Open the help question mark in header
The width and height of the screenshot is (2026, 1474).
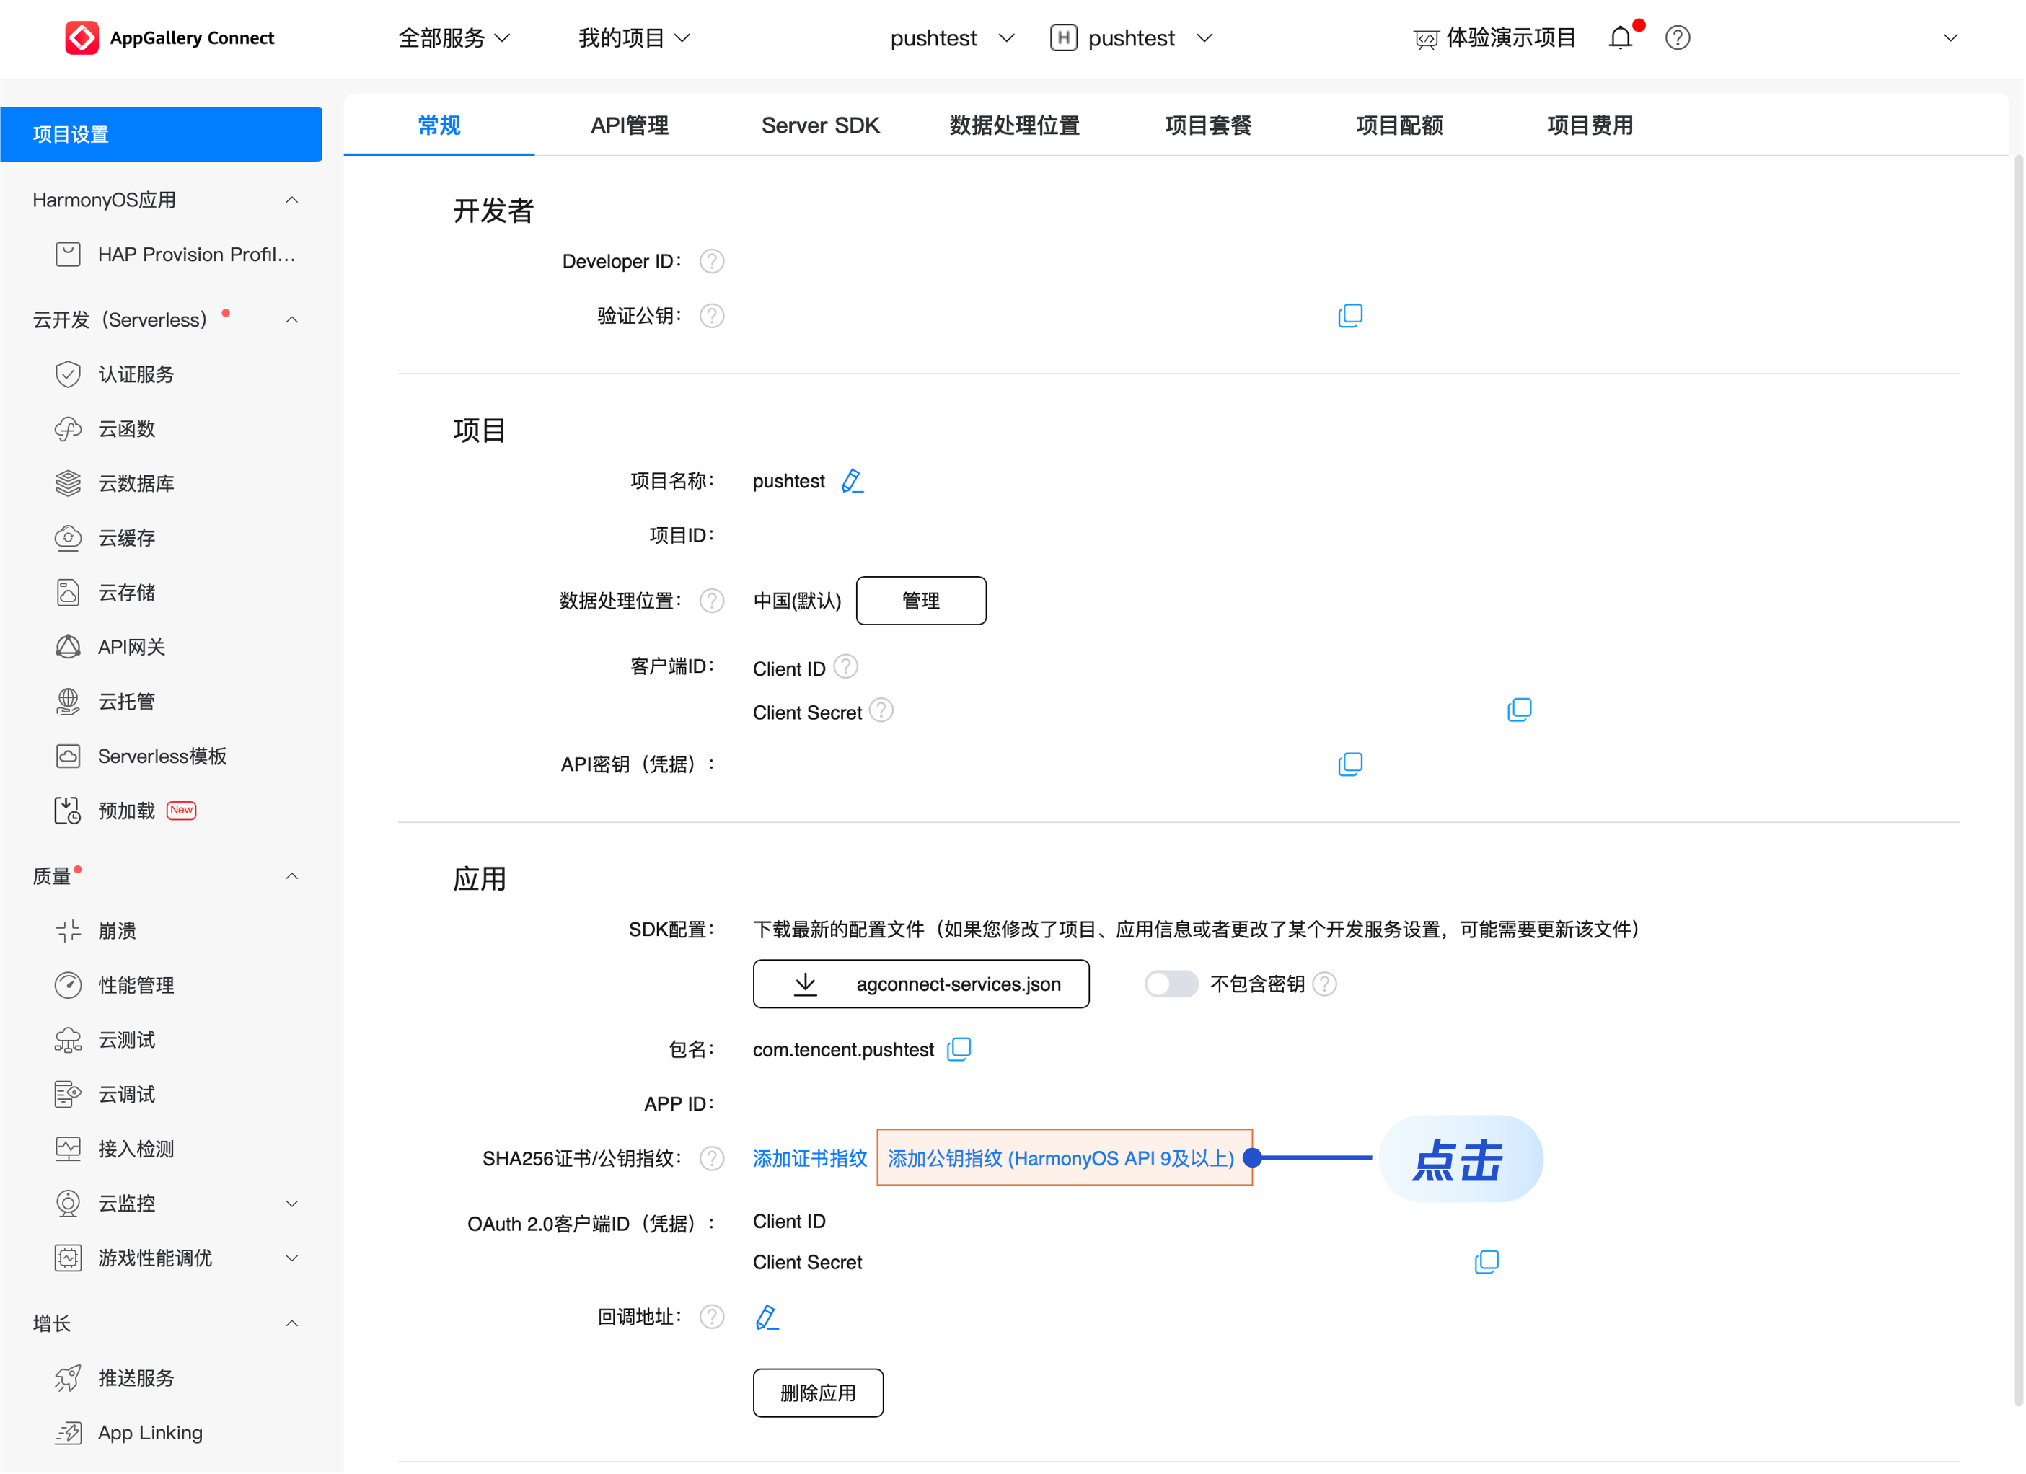1679,37
